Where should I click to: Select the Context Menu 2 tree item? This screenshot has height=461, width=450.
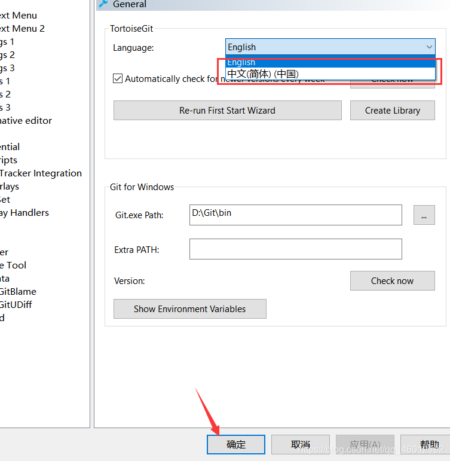pyautogui.click(x=22, y=29)
